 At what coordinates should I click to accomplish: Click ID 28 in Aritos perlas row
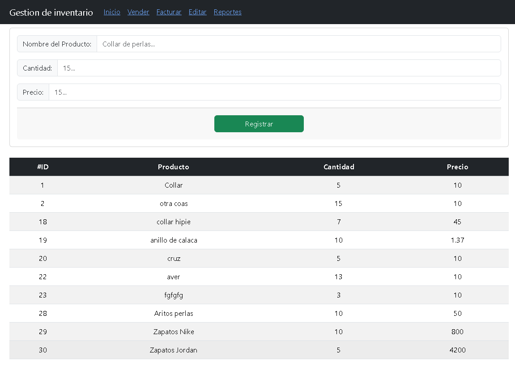coord(43,314)
